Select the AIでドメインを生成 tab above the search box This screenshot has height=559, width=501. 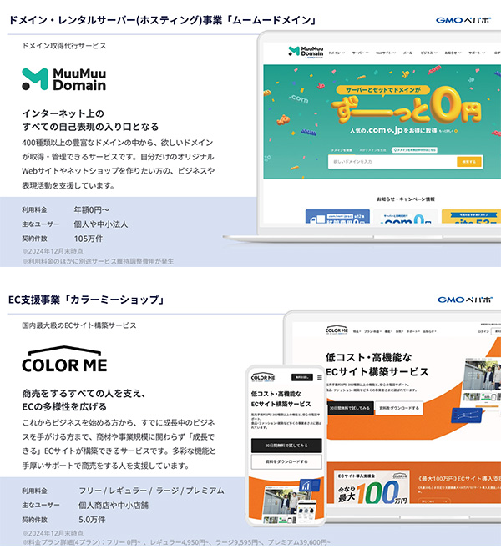click(372, 150)
